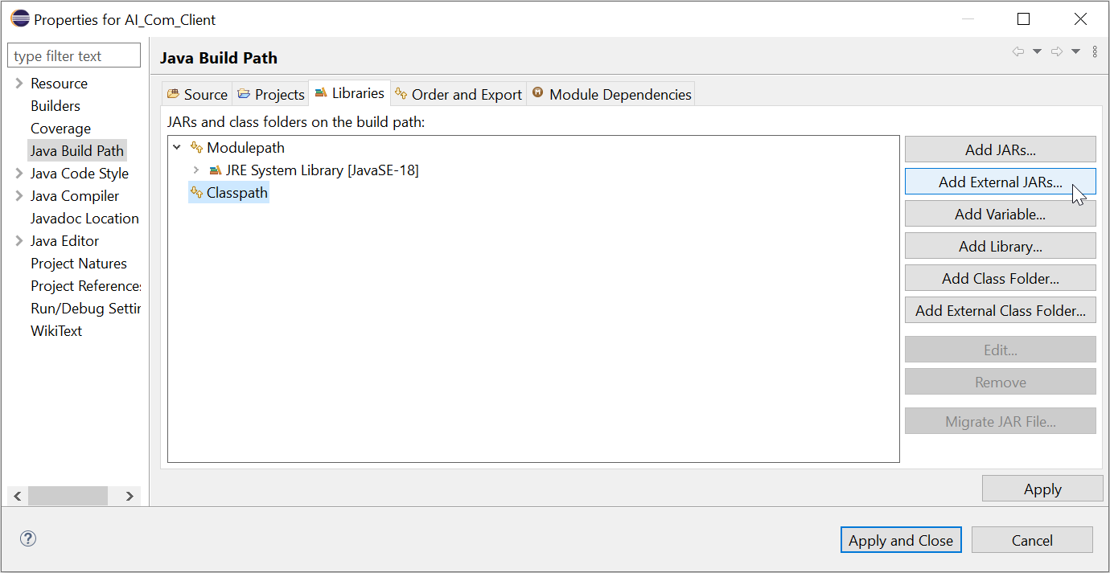Click the forward navigation arrow icon
This screenshot has height=573, width=1110.
(x=1058, y=51)
